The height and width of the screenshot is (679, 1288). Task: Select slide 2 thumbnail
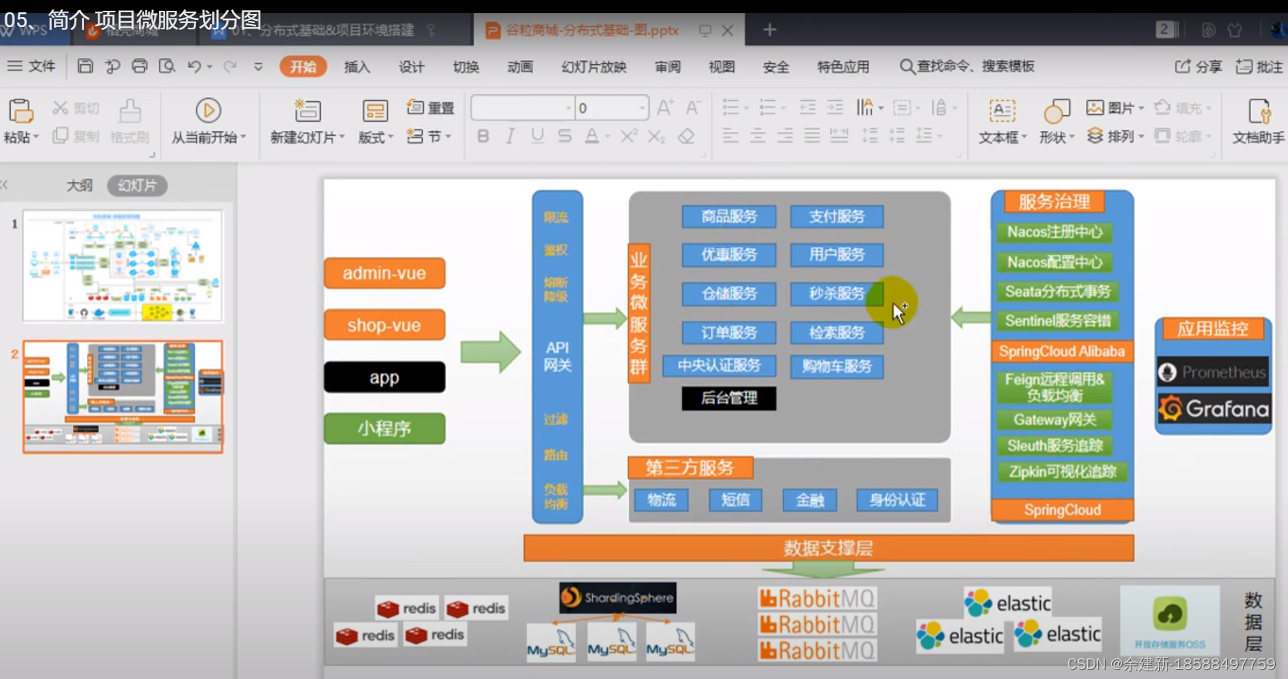tap(123, 397)
